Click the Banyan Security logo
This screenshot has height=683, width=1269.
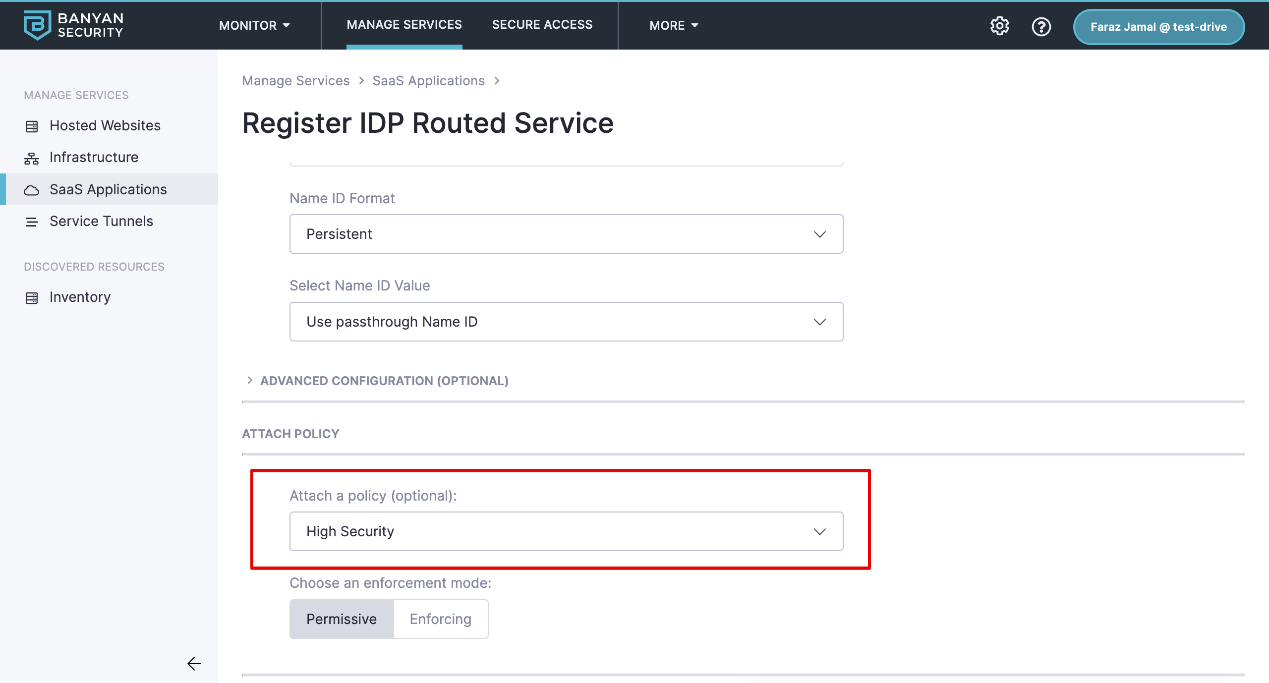point(73,25)
